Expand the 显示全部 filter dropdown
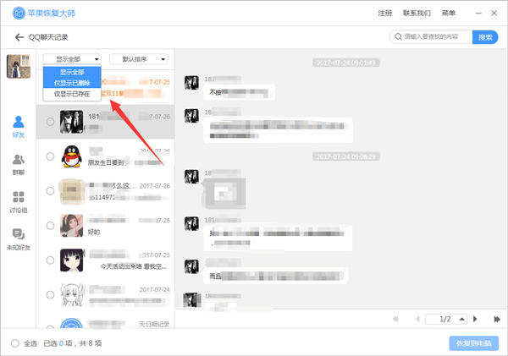This screenshot has width=508, height=356. [72, 59]
